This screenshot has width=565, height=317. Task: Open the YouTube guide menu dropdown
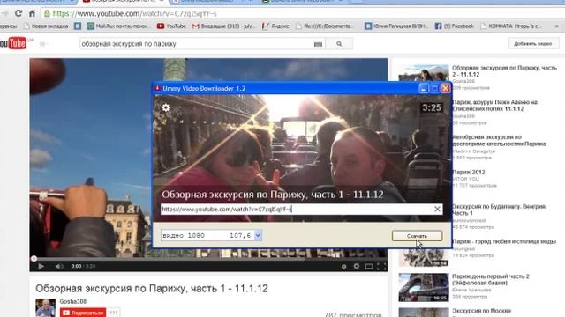coord(43,44)
